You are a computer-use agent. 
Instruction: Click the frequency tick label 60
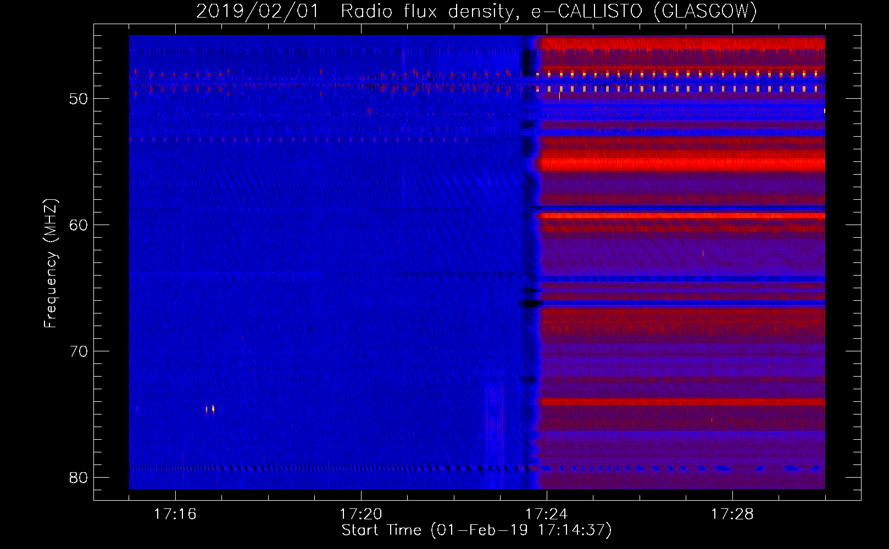click(x=79, y=225)
